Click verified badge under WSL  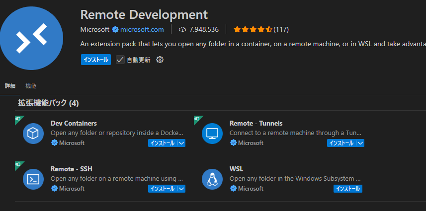233,188
